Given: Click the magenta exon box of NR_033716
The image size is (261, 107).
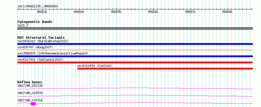Looking at the screenshot, I should tap(33, 104).
